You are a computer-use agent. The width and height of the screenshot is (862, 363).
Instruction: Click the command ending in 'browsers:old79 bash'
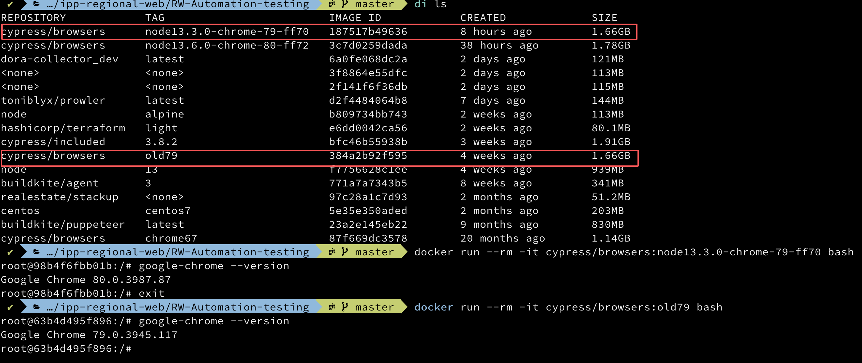point(568,307)
